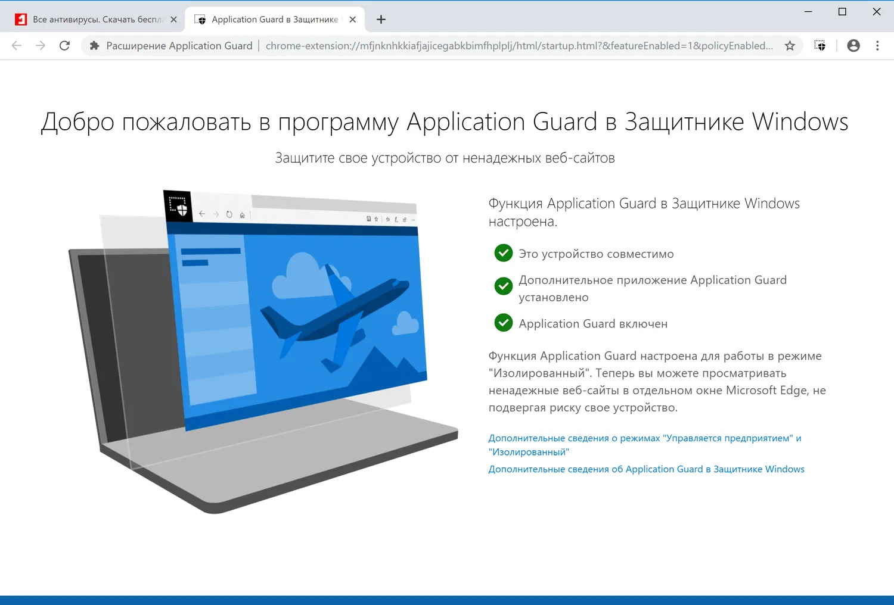Close the 'Все антивирусы' tab

click(x=173, y=18)
